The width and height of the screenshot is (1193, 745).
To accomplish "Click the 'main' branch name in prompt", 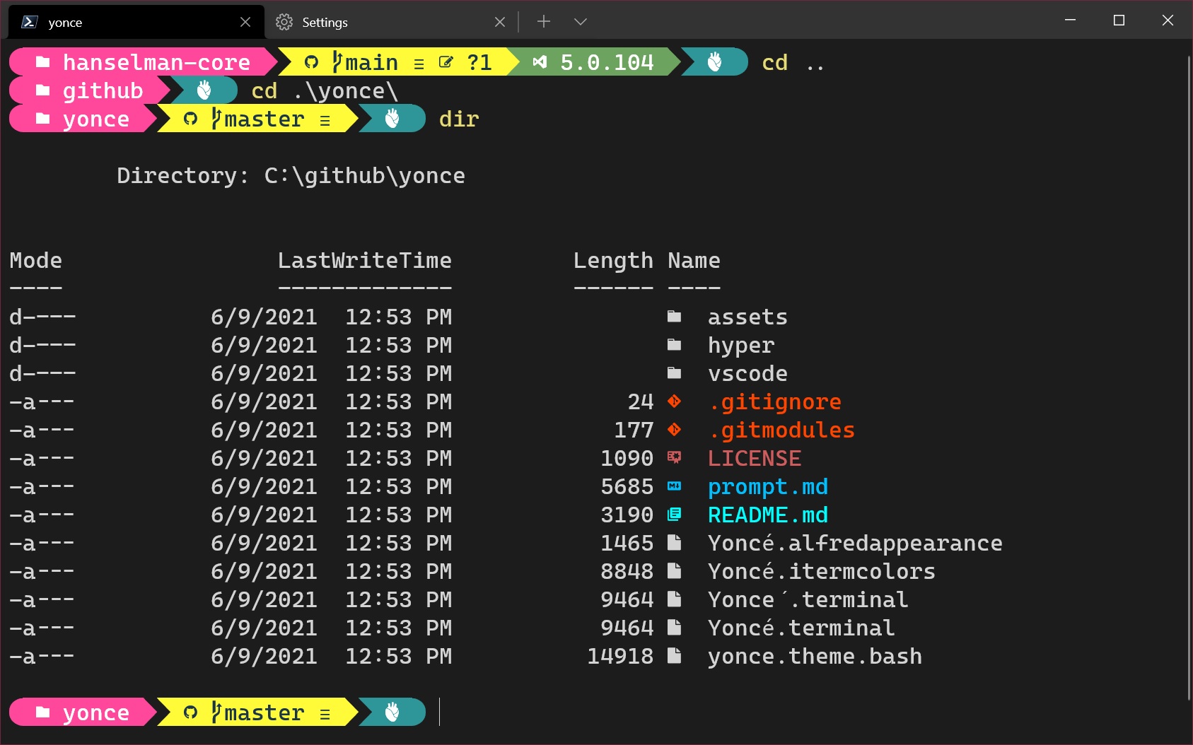I will (x=372, y=62).
